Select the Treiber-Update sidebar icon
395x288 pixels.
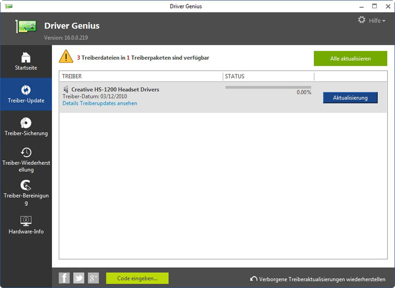26,90
